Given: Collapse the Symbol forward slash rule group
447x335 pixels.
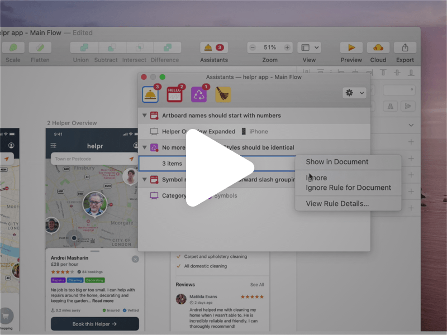Looking at the screenshot, I should click(x=145, y=179).
